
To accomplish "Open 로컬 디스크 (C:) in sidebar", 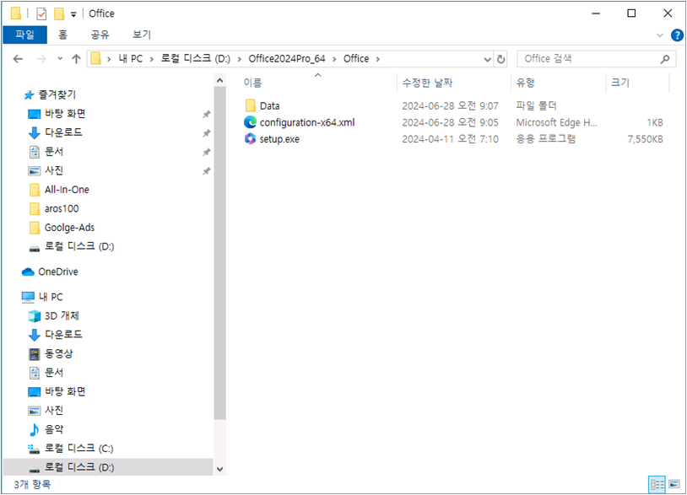I will tap(71, 448).
